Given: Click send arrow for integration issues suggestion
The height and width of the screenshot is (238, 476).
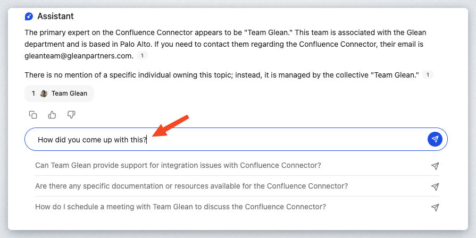Looking at the screenshot, I should 435,166.
